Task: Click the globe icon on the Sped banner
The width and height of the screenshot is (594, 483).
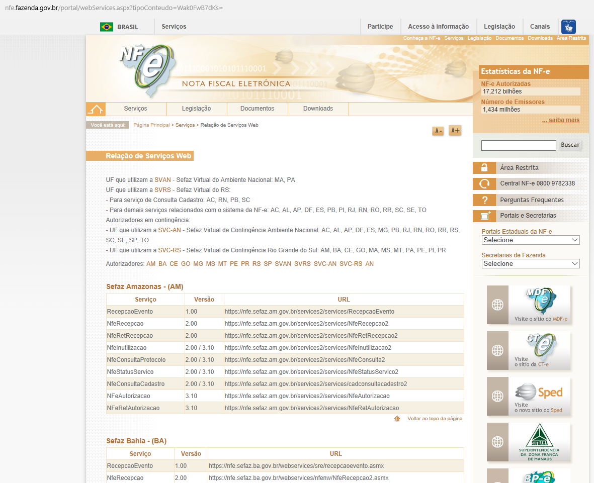Action: coord(497,397)
